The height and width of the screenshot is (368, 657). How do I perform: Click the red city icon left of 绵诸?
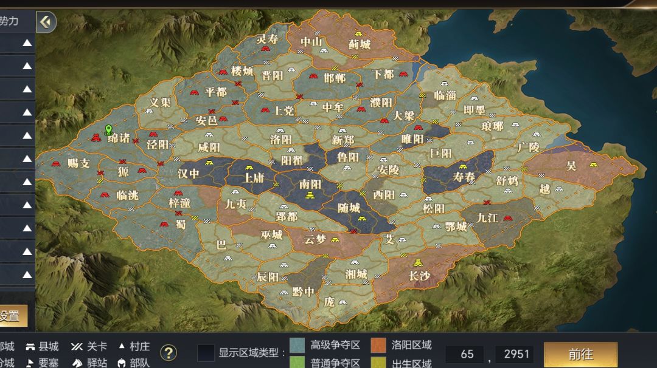coord(96,137)
